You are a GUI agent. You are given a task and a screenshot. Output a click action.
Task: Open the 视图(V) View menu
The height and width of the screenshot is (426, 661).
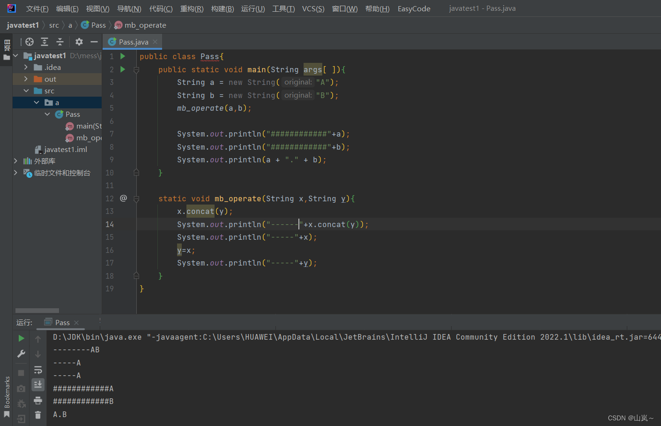tap(97, 9)
